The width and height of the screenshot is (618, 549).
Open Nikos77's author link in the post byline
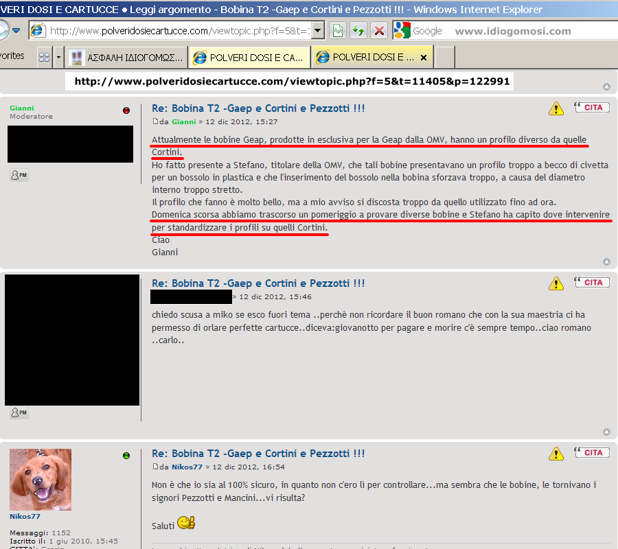187,467
